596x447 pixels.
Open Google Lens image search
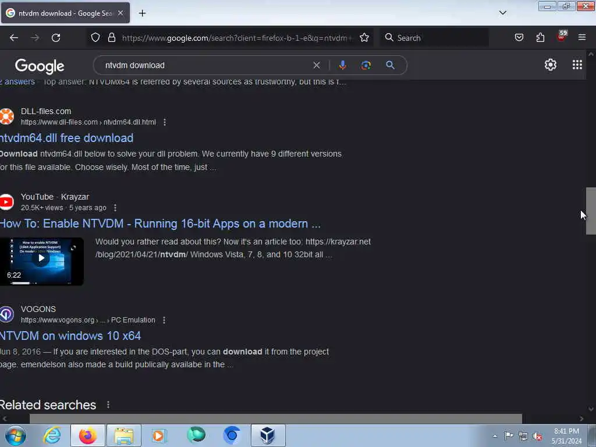point(366,65)
